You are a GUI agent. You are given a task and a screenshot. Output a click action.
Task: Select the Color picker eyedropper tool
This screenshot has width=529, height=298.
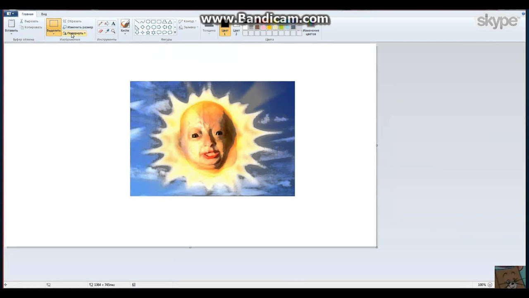pyautogui.click(x=107, y=31)
